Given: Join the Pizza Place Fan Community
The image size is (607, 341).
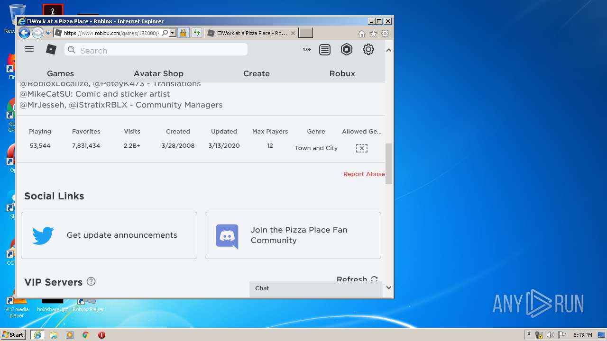Looking at the screenshot, I should [x=293, y=235].
